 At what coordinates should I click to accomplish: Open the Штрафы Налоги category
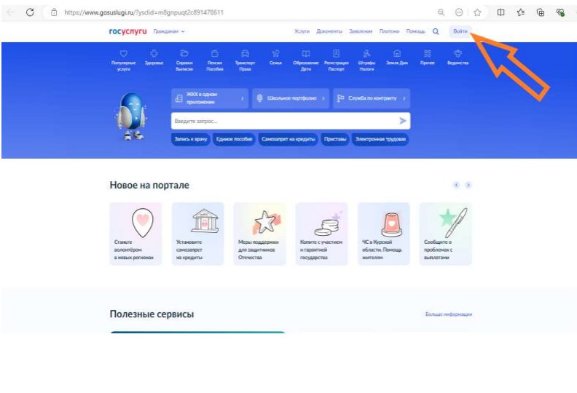(366, 60)
